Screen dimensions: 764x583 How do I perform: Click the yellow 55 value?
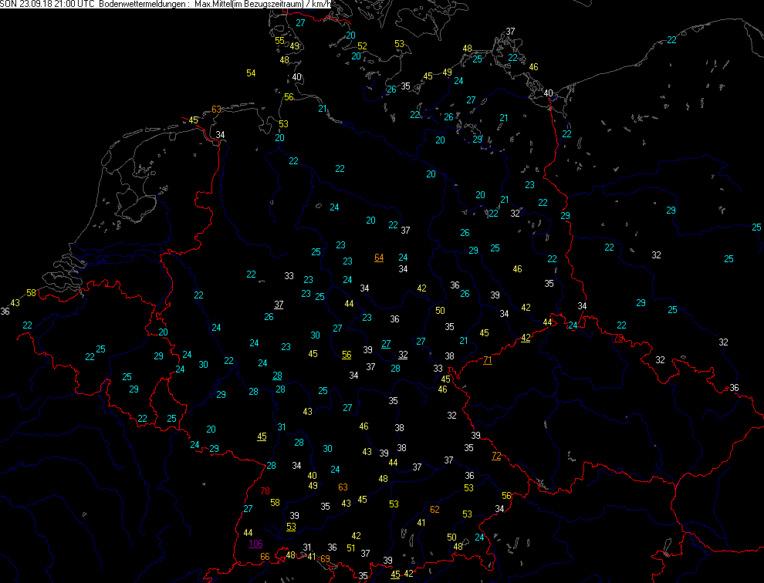point(279,41)
